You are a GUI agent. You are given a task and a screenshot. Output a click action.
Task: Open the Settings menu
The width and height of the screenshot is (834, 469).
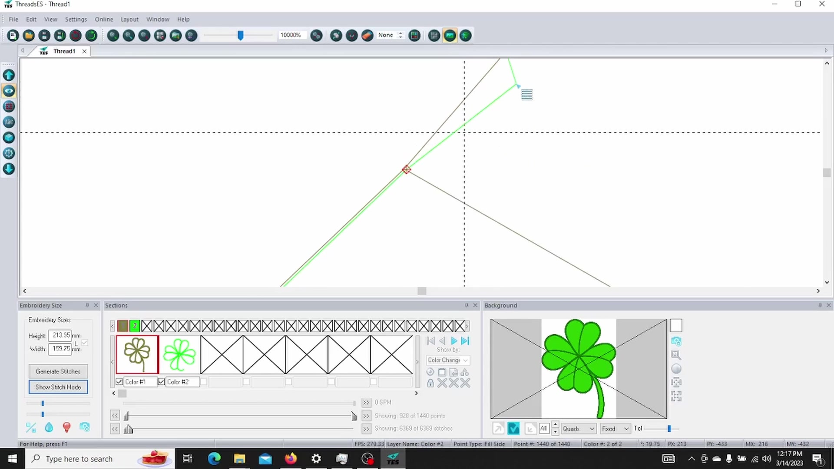point(76,19)
